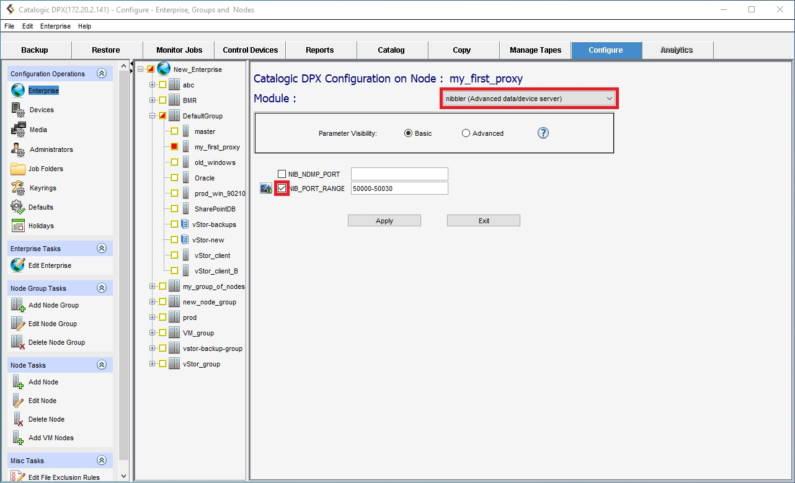
Task: Select the Administrators icon
Action: [18, 149]
